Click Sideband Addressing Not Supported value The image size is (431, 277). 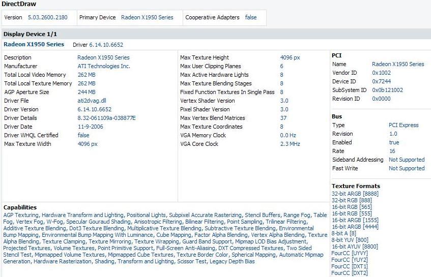tap(407, 160)
